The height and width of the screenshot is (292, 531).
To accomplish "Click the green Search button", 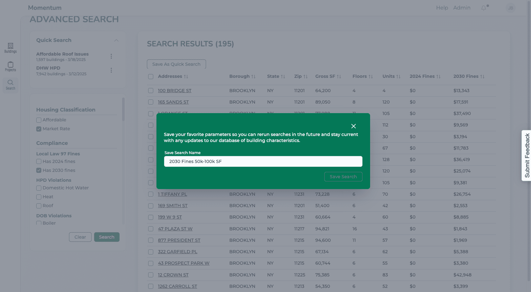I will click(x=107, y=237).
